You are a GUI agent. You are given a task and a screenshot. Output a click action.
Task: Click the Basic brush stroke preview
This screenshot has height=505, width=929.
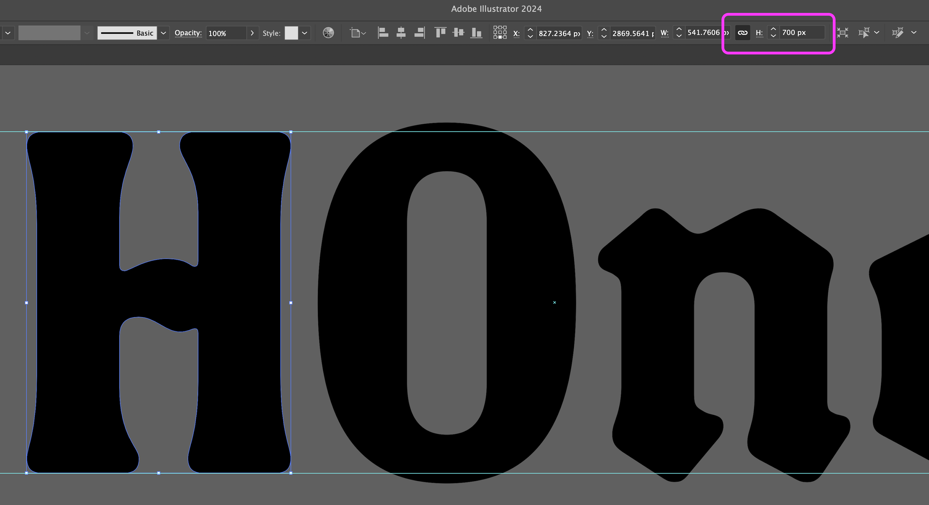(x=127, y=33)
